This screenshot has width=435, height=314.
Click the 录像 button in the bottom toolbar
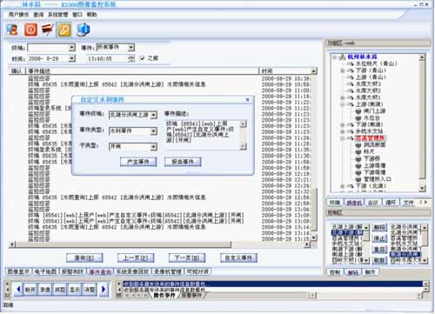[x=45, y=290]
